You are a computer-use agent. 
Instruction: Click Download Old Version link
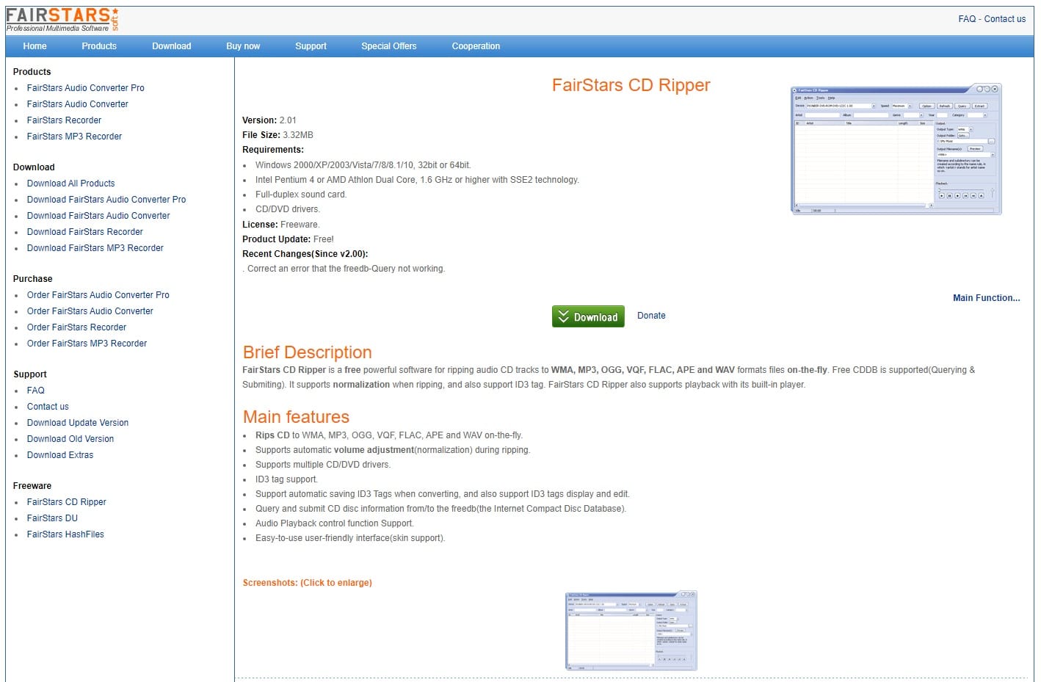point(70,439)
